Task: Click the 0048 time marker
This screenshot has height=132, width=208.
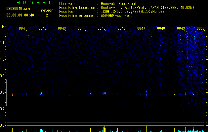Action: (161, 28)
